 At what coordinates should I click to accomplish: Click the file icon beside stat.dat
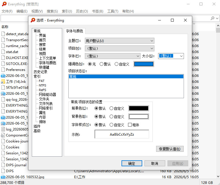(x=3, y=52)
